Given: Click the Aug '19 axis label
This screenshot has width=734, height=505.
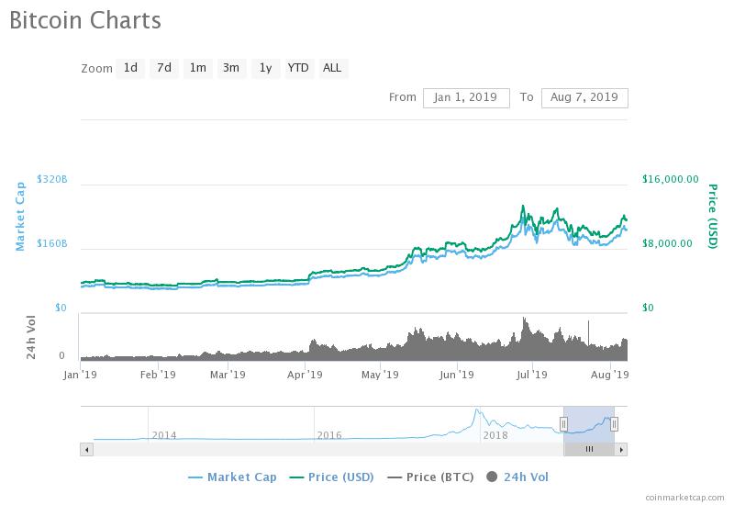Looking at the screenshot, I should point(610,375).
